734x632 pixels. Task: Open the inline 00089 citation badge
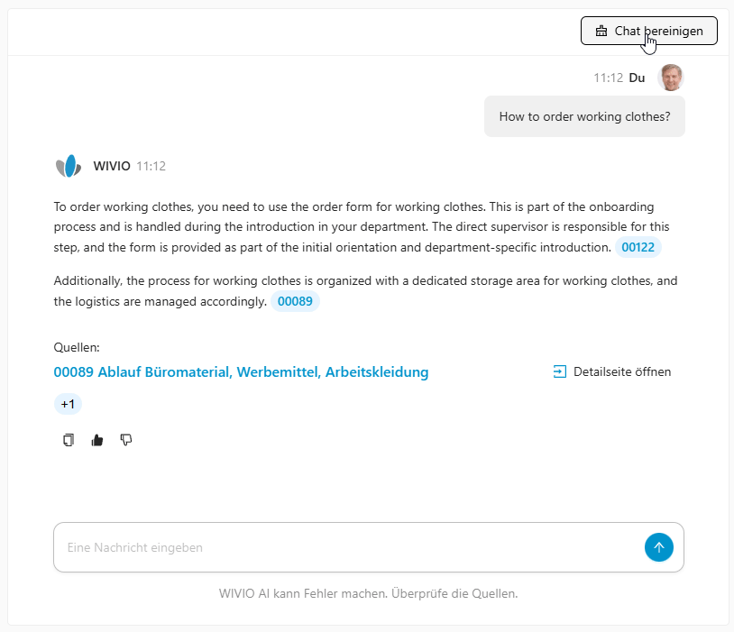pos(295,301)
